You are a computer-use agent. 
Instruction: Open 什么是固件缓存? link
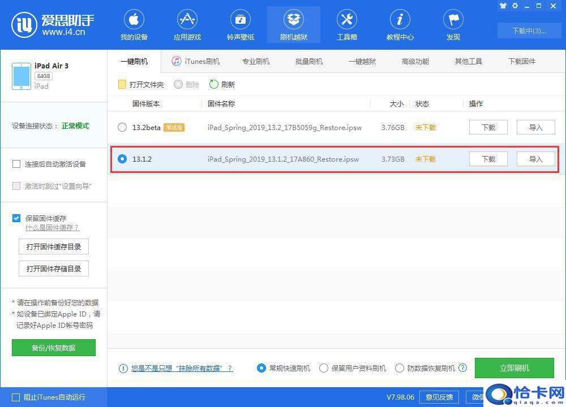52,228
